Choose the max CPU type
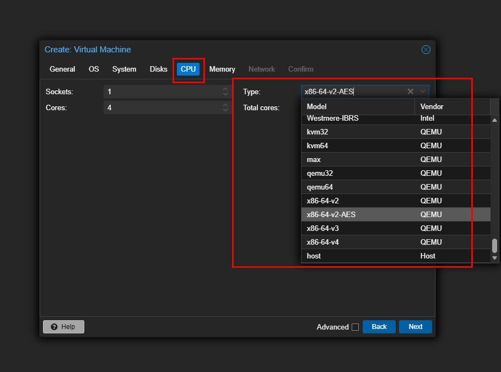Screen dimensions: 501x372 [x=396, y=159]
